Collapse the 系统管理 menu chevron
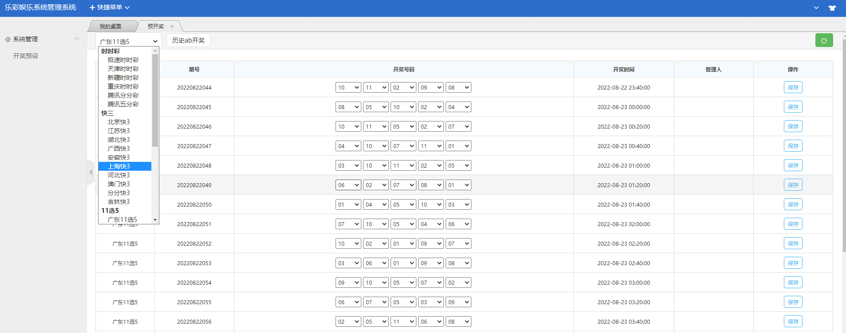 [77, 39]
